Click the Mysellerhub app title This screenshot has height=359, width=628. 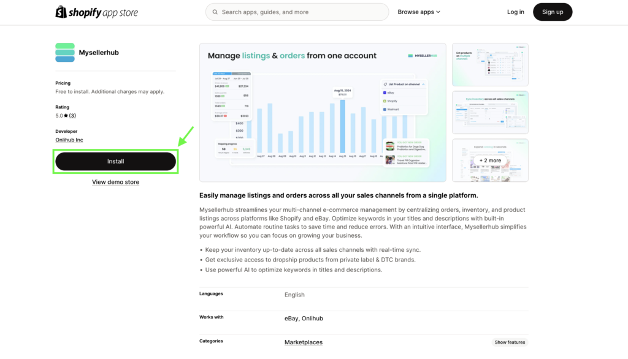(x=99, y=53)
